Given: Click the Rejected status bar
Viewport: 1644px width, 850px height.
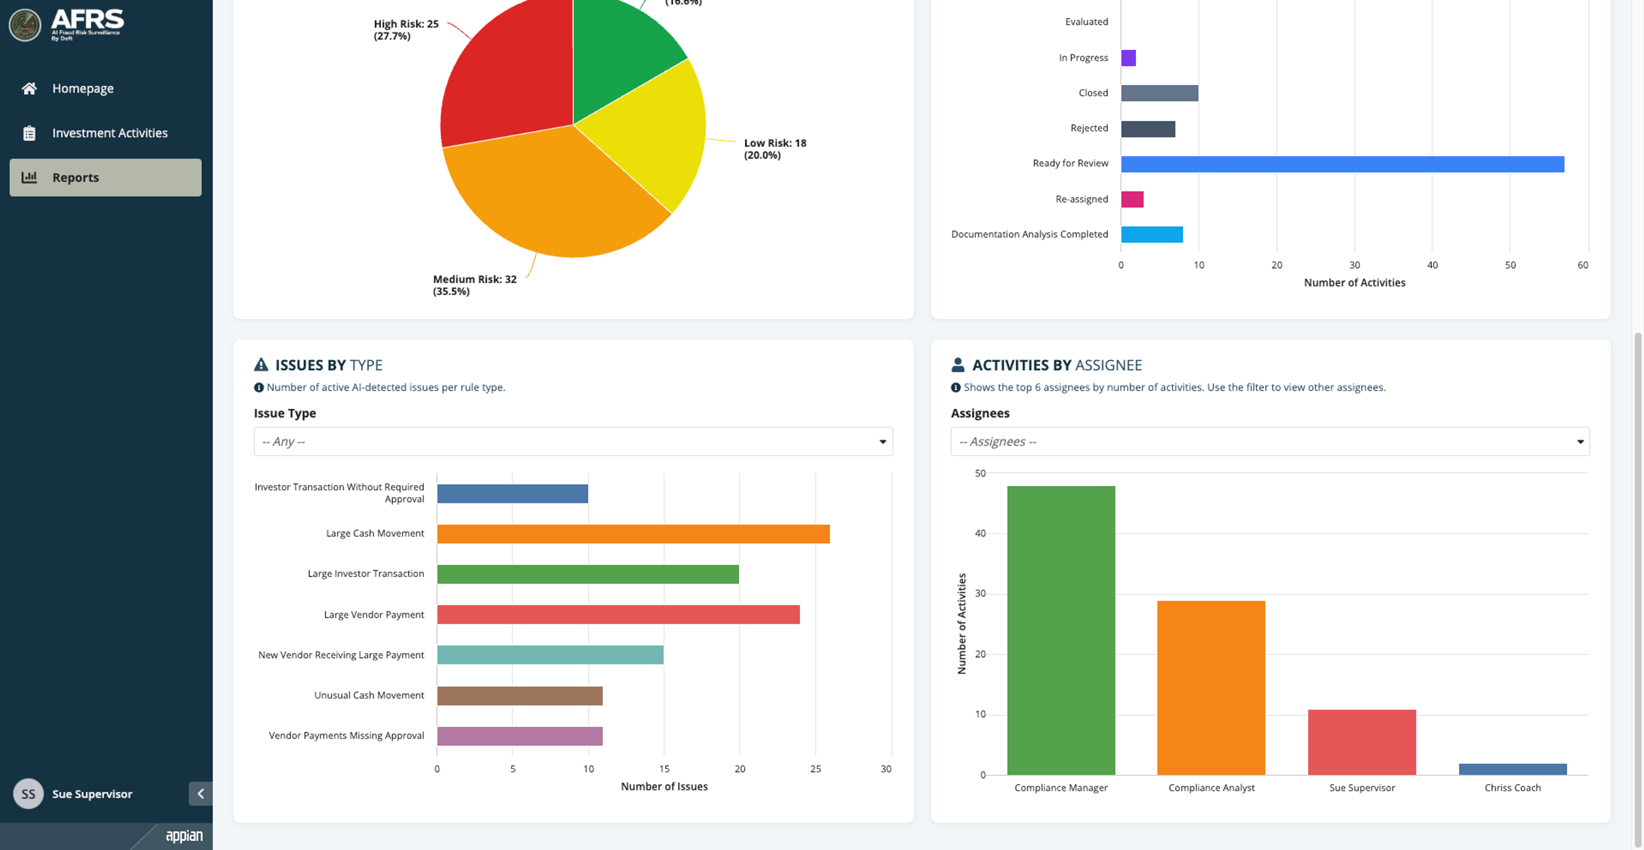Looking at the screenshot, I should tap(1148, 129).
